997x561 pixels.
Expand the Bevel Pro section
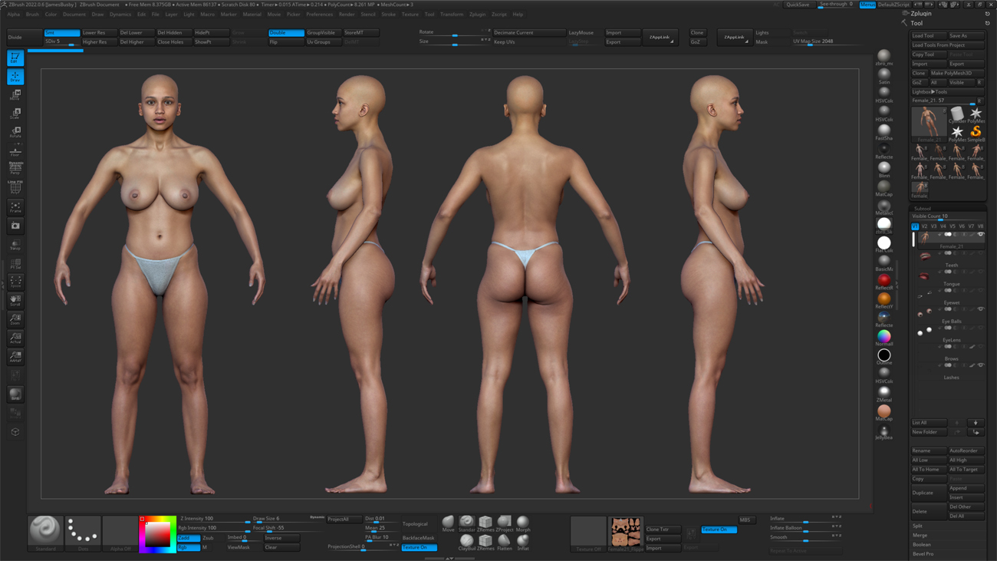[923, 553]
